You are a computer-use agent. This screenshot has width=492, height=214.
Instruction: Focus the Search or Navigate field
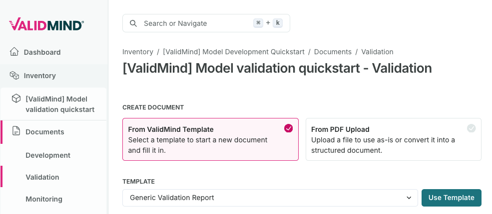[x=206, y=23]
